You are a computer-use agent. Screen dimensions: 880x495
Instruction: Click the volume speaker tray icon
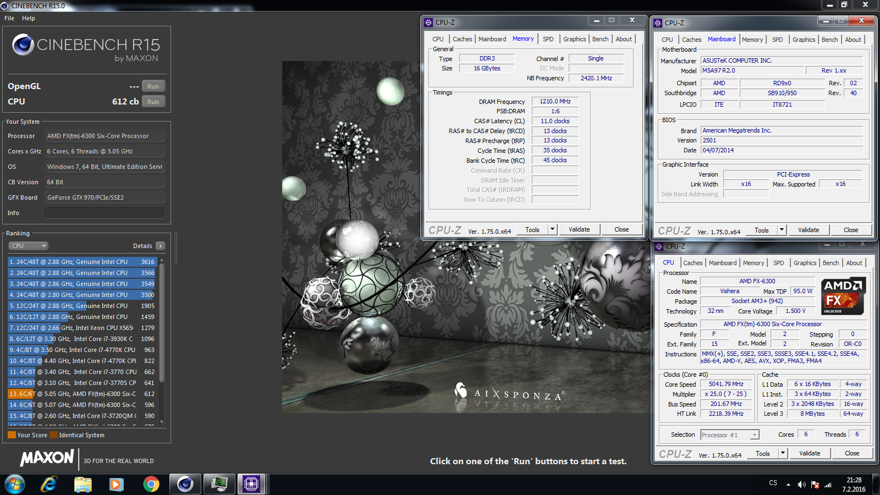pos(801,485)
